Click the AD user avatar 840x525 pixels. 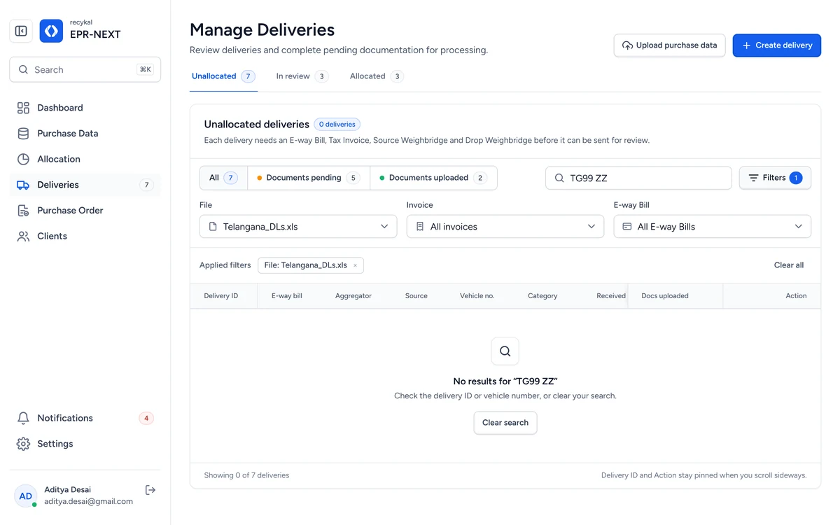[26, 496]
